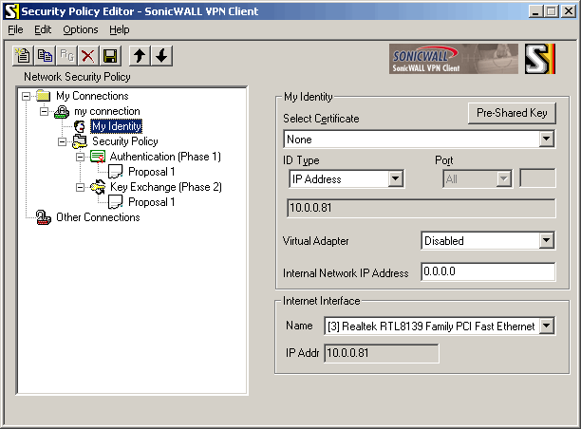The image size is (581, 429).
Task: Click the ID value field showing 10.0.0.81
Action: point(422,208)
